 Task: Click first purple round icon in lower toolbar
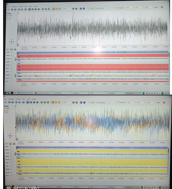coord(73,102)
